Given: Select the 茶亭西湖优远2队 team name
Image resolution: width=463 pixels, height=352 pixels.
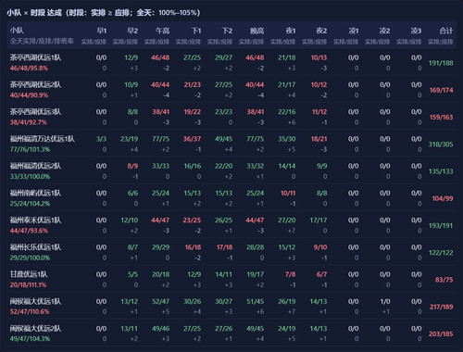Looking at the screenshot, I should pos(35,84).
